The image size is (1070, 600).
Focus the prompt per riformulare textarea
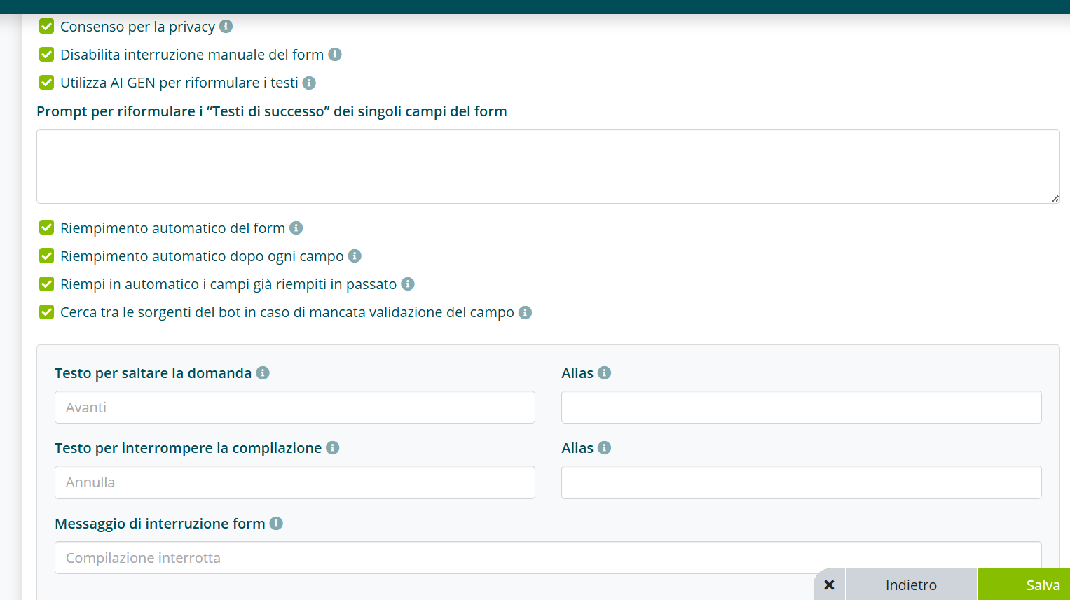[548, 166]
